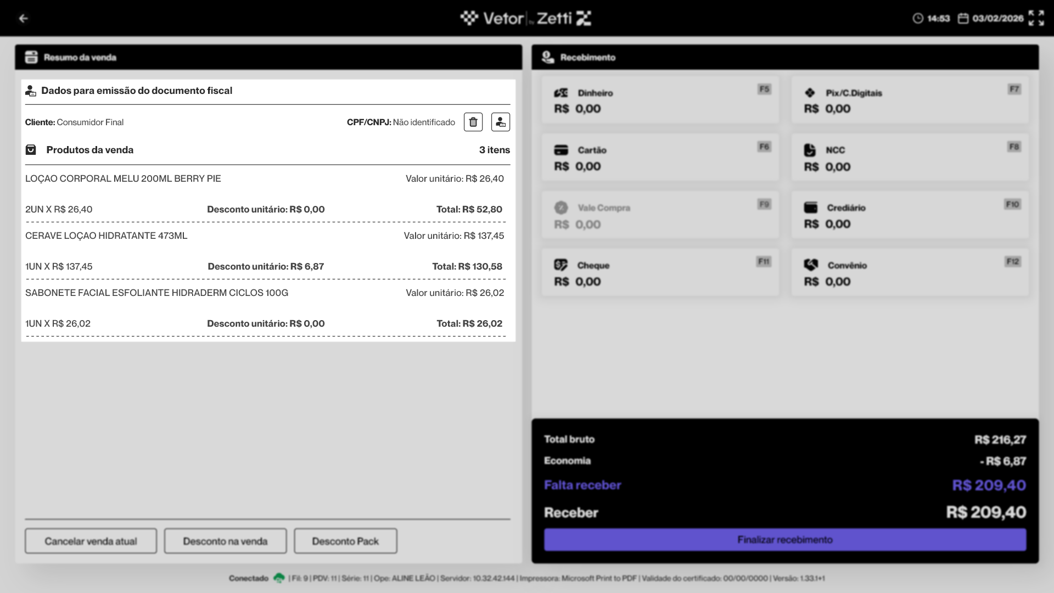
Task: Select the LOÇAO CORPORAL MELU BERRY PIE item
Action: (x=123, y=179)
